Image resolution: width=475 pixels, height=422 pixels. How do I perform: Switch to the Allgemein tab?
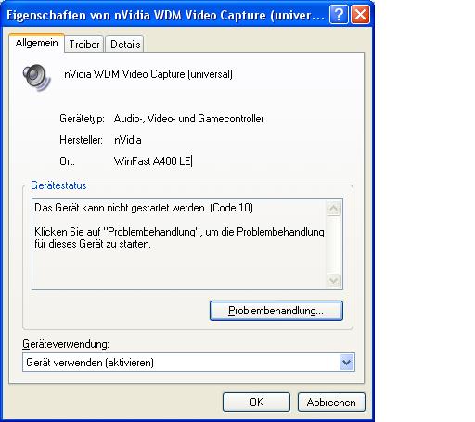point(36,43)
